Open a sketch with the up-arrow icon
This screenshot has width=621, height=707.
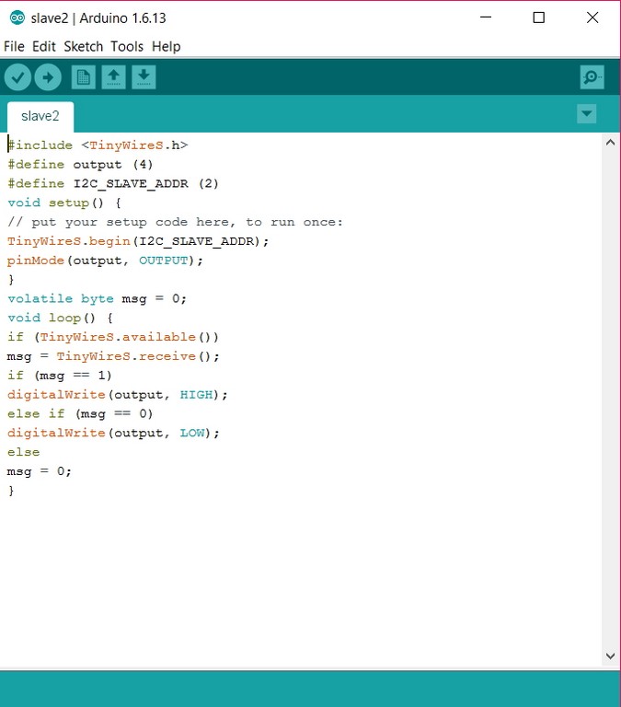click(113, 77)
